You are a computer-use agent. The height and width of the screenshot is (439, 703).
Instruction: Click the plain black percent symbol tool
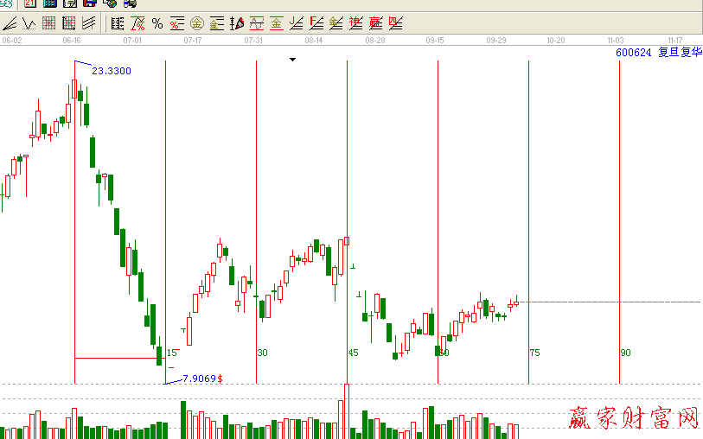click(x=157, y=23)
